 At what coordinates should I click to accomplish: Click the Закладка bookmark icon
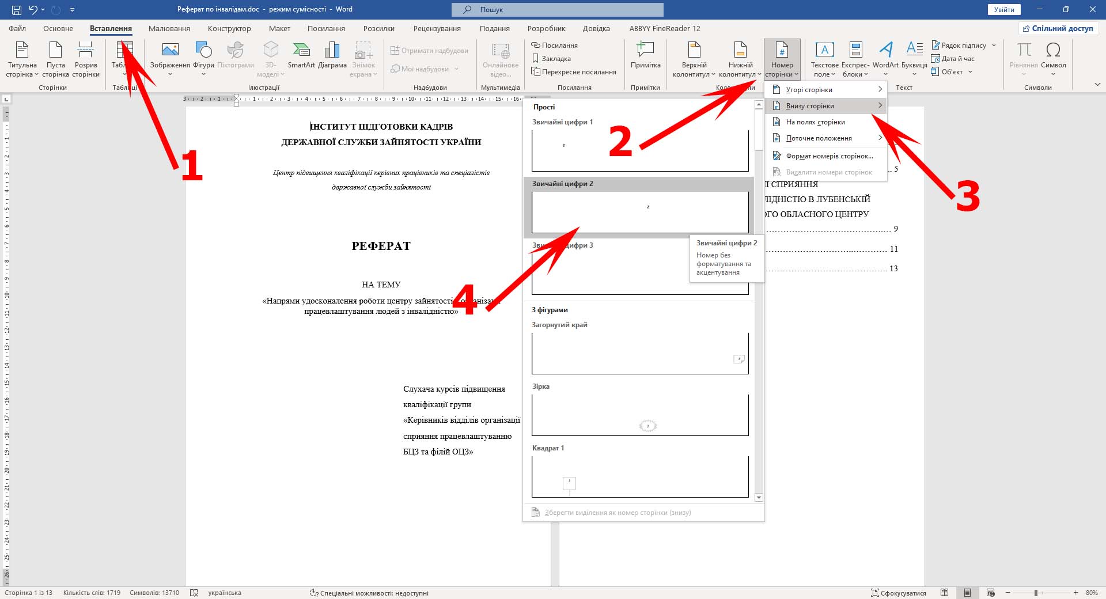(x=535, y=58)
